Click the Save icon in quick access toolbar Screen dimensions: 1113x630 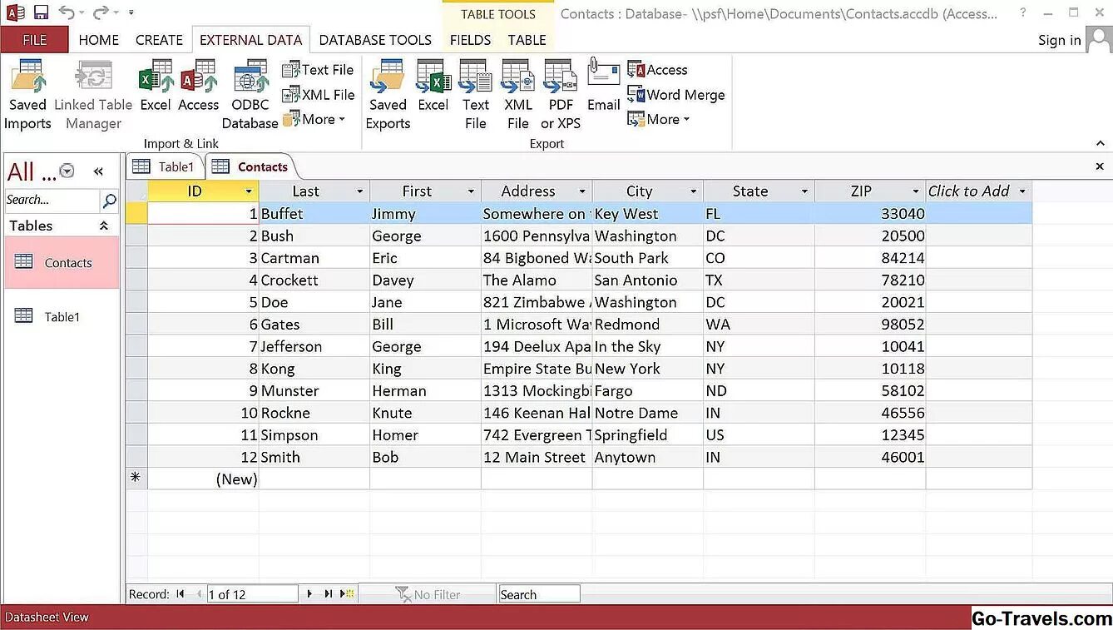(41, 12)
